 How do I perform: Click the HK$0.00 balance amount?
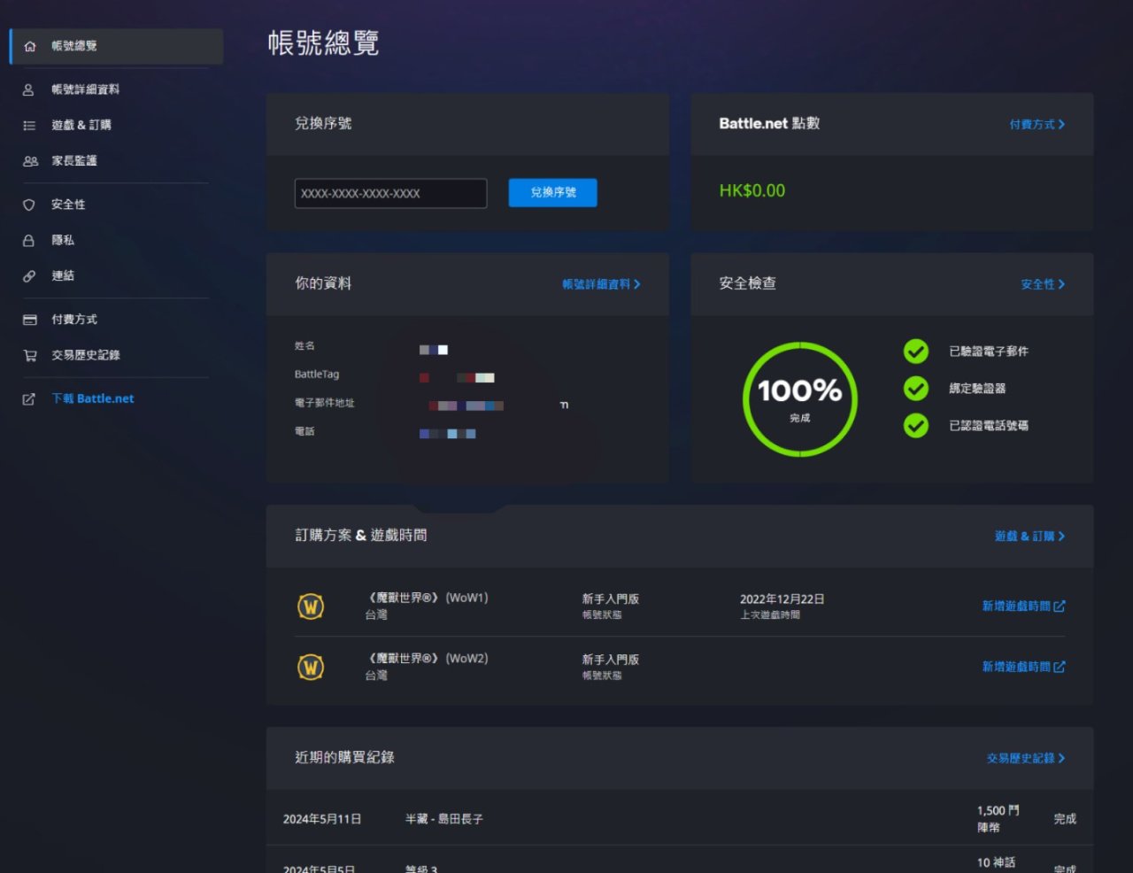point(751,191)
